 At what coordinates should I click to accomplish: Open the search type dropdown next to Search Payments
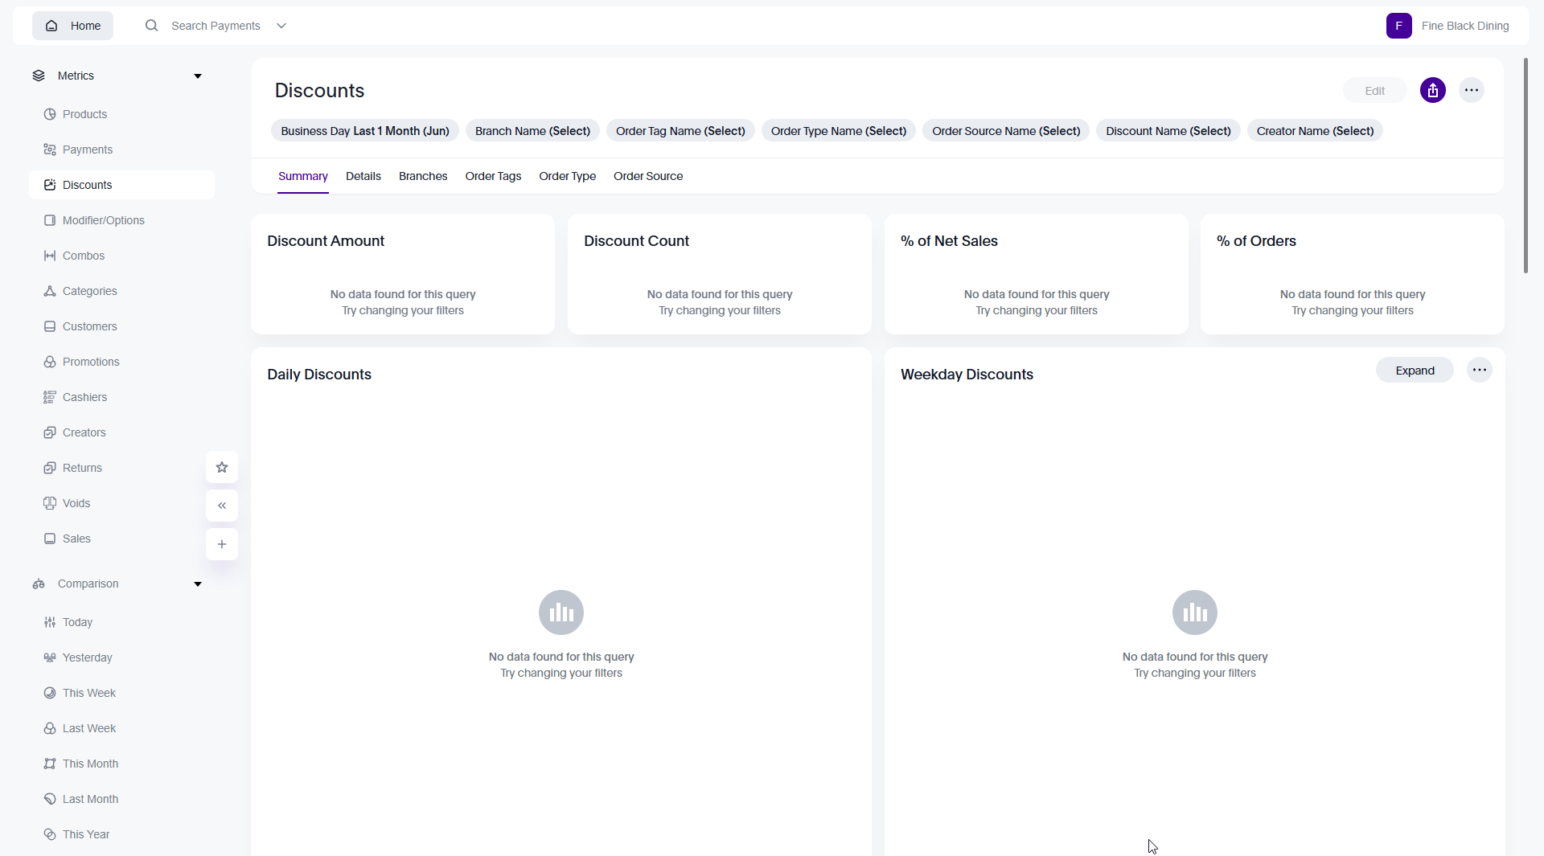click(x=281, y=25)
